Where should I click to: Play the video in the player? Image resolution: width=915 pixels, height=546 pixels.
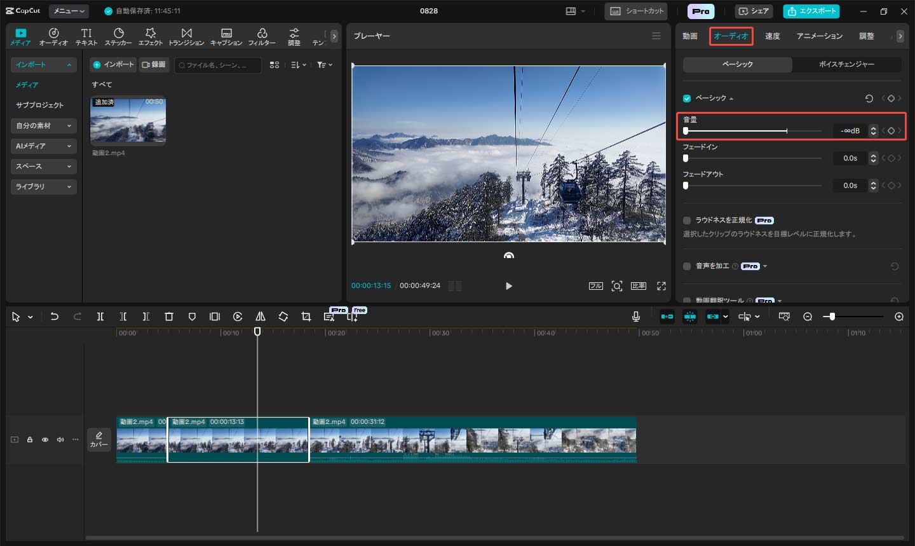tap(508, 286)
